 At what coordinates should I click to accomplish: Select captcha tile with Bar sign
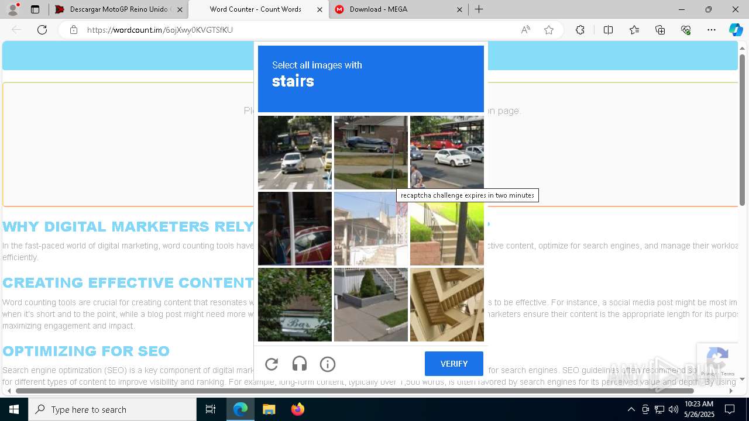(x=295, y=305)
